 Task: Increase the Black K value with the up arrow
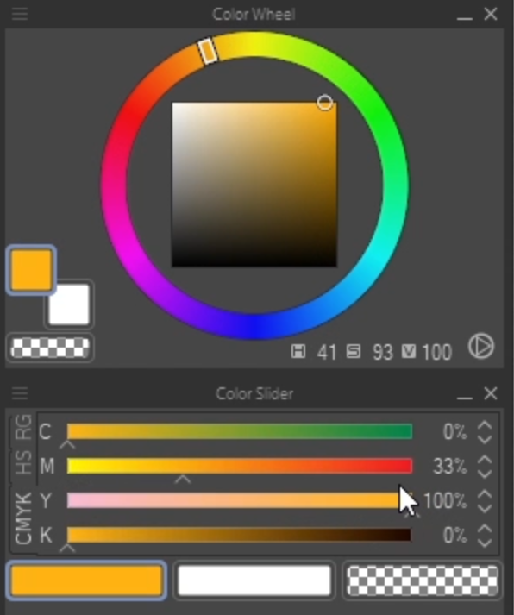coord(485,529)
